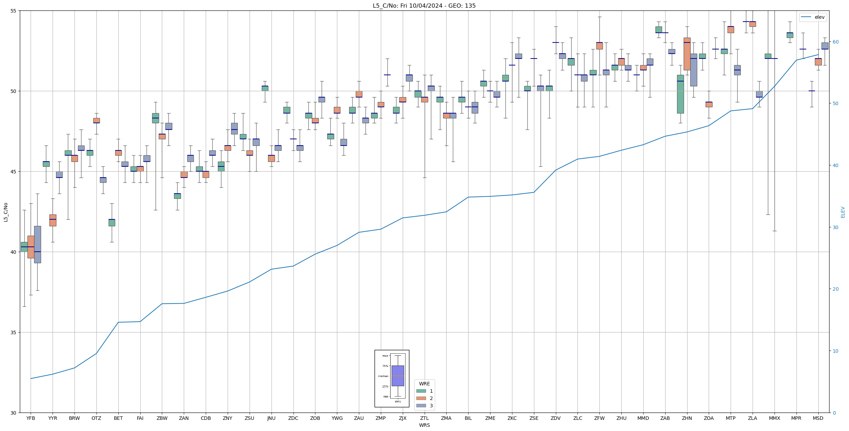Click the 20 tick on right axis
Viewport: 849px width, 431px height.
click(x=835, y=289)
